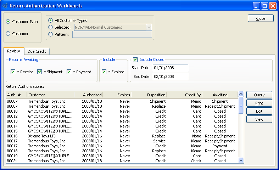
Task: Open the customer type Selected dropdown
Action: tap(149, 27)
